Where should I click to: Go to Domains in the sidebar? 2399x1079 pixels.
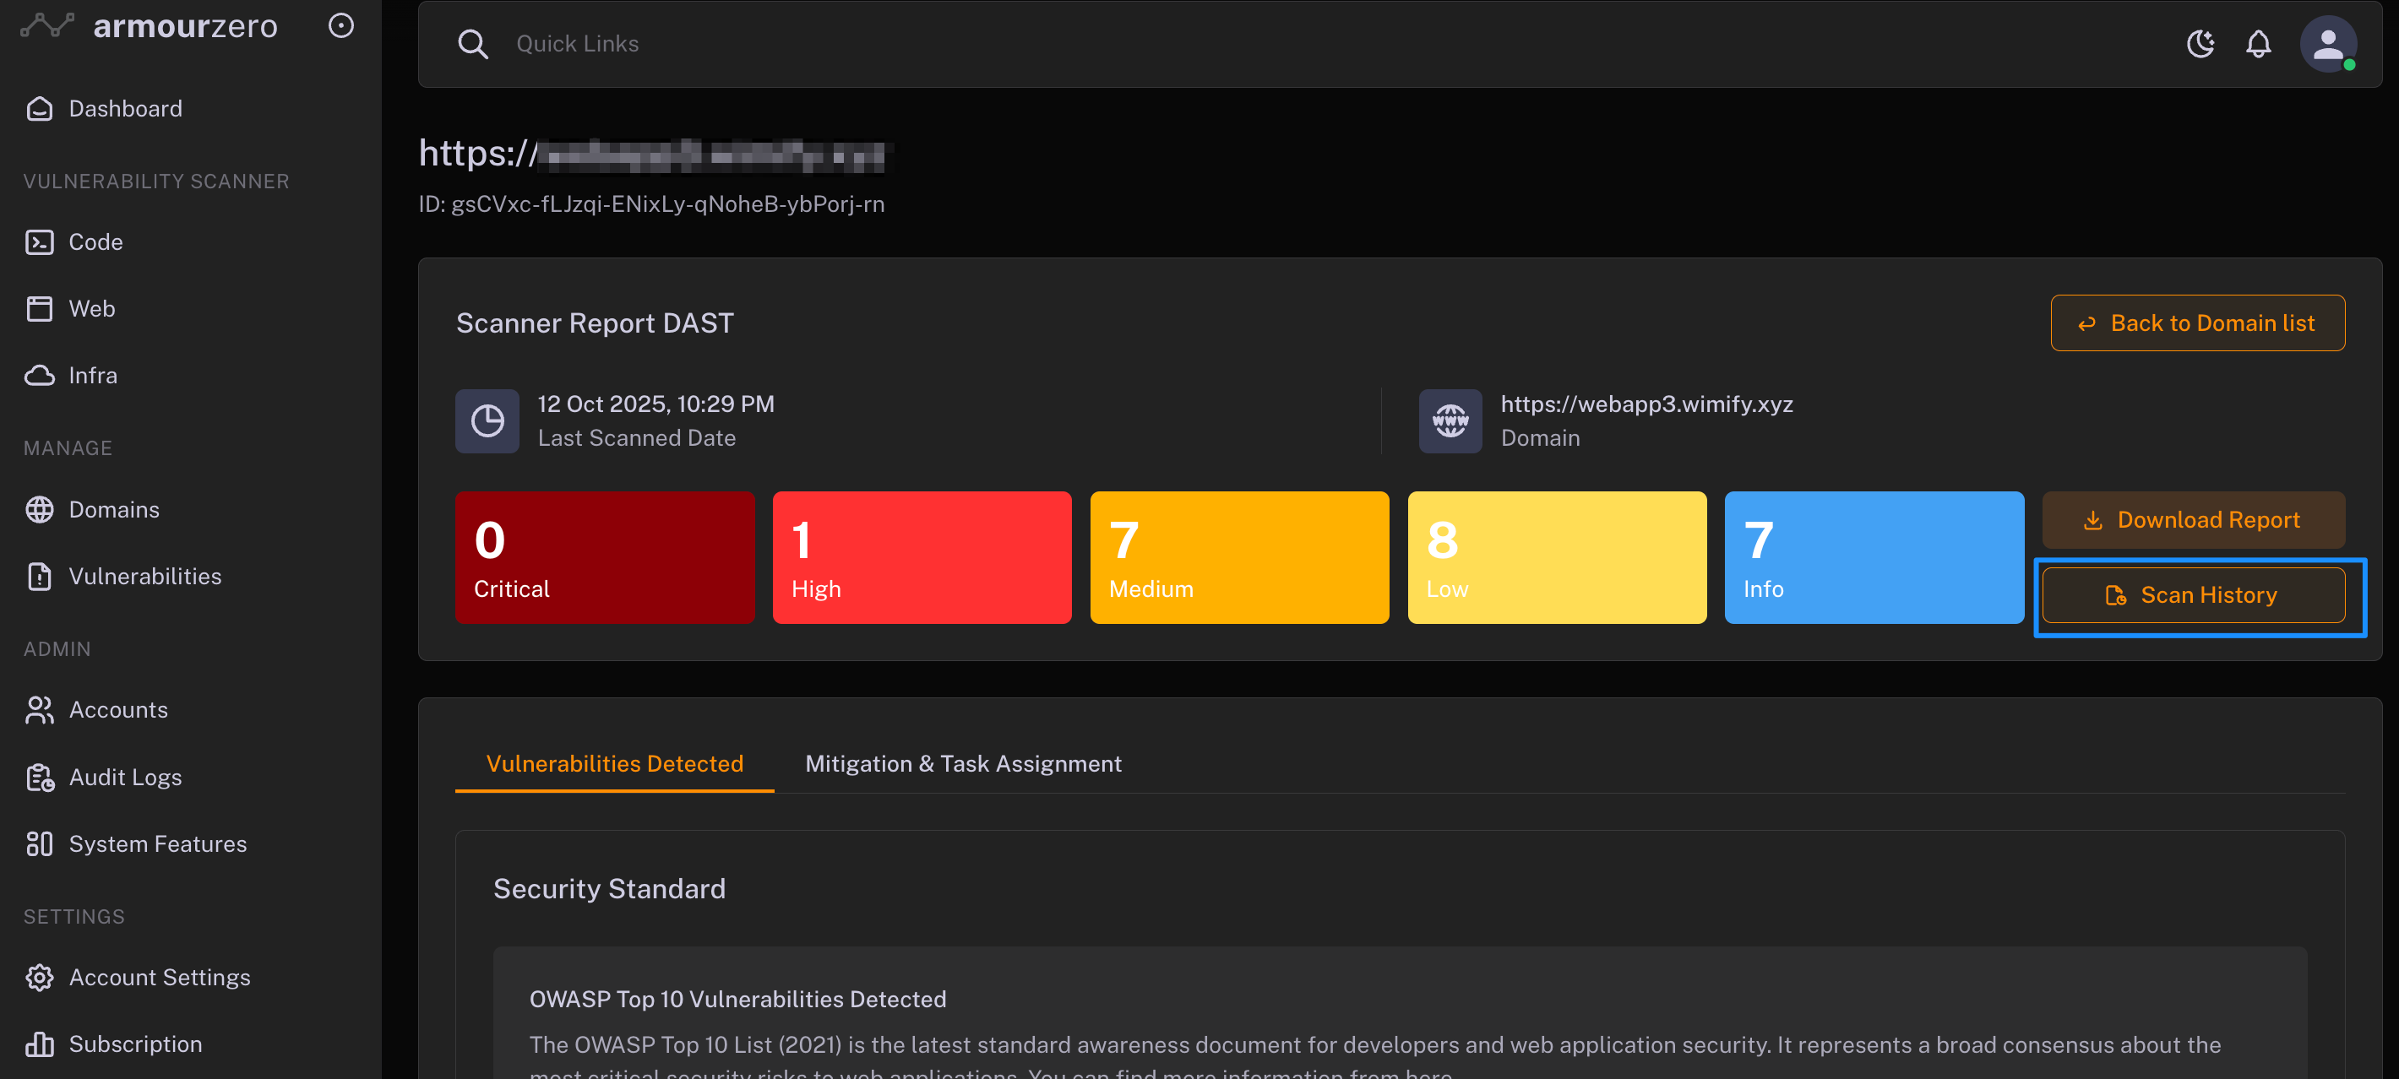coord(114,509)
